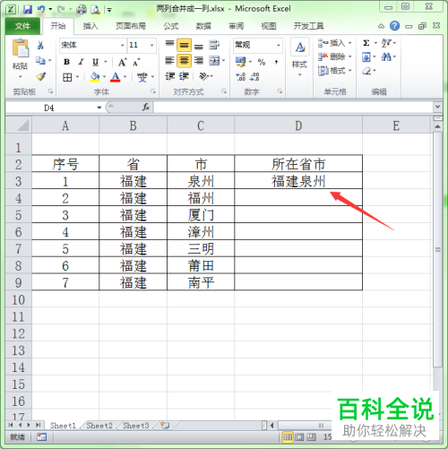Screen dimensions: 448x449
Task: Open the font size 11 dropdown
Action: click(x=152, y=45)
